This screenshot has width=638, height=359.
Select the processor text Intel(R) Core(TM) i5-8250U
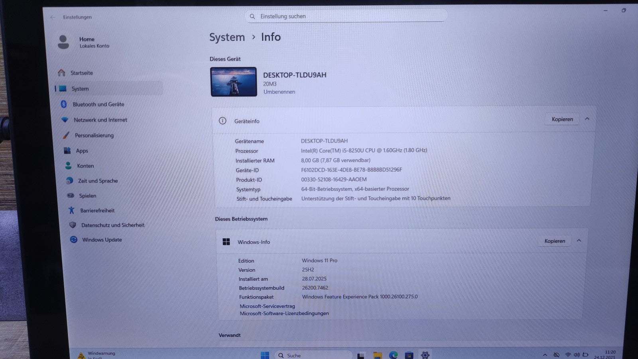pyautogui.click(x=364, y=150)
